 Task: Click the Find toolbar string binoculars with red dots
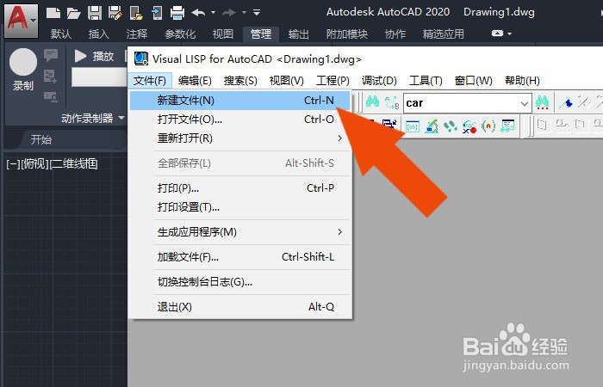click(x=542, y=102)
